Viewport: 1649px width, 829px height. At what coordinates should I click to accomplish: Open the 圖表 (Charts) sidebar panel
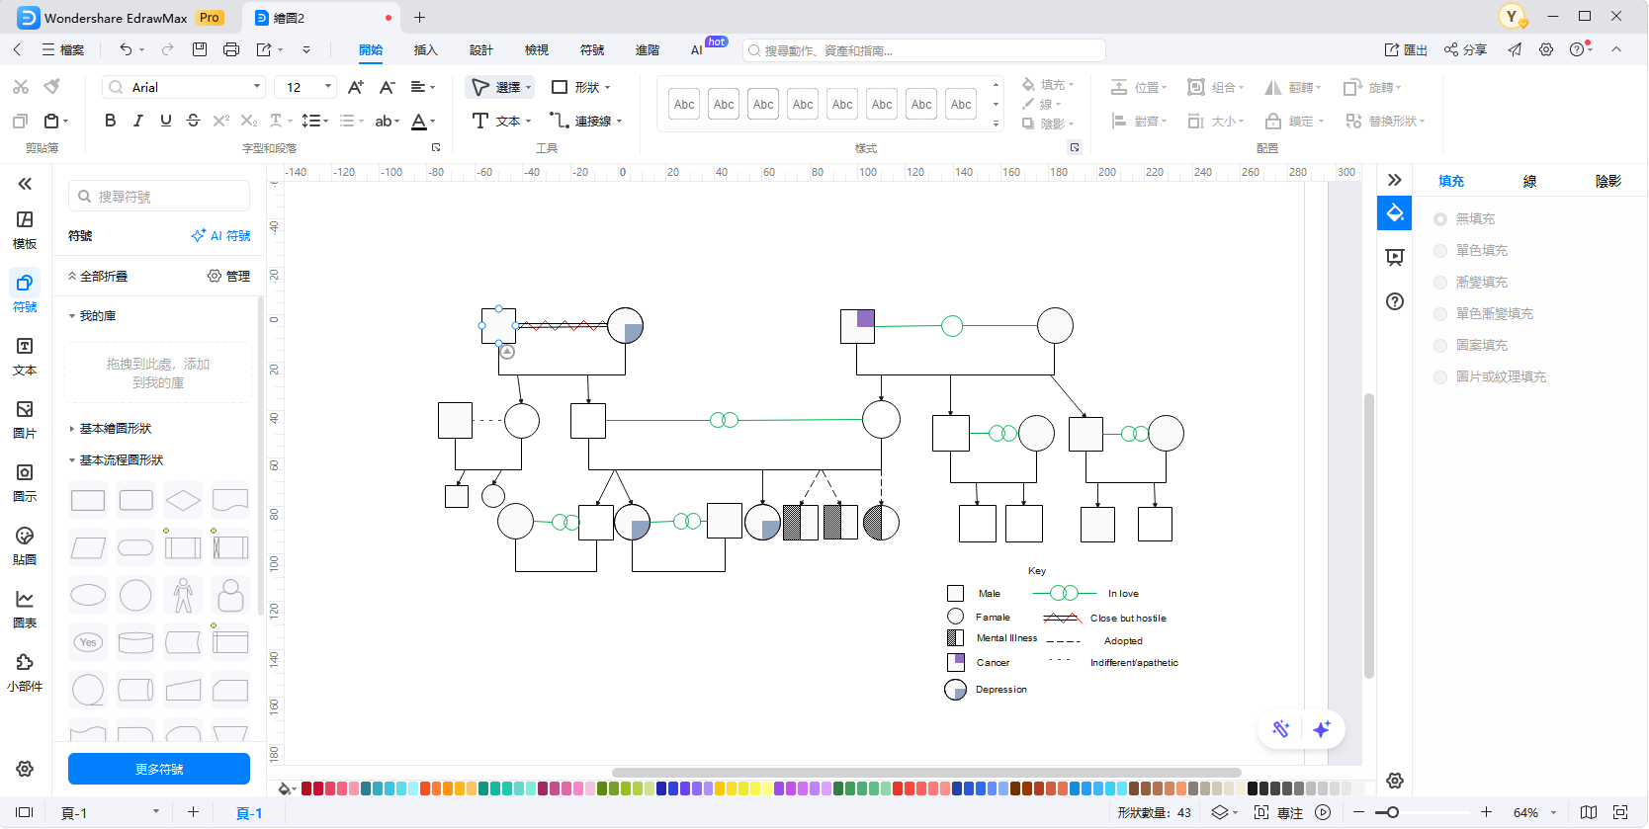click(x=25, y=609)
